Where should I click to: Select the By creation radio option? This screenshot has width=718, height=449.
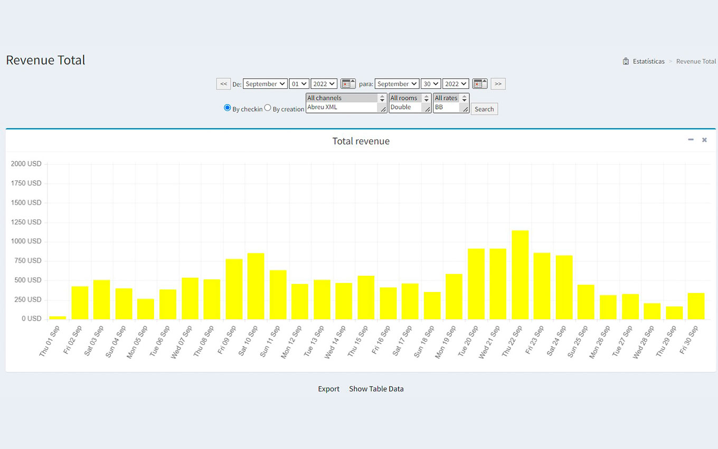click(x=268, y=108)
